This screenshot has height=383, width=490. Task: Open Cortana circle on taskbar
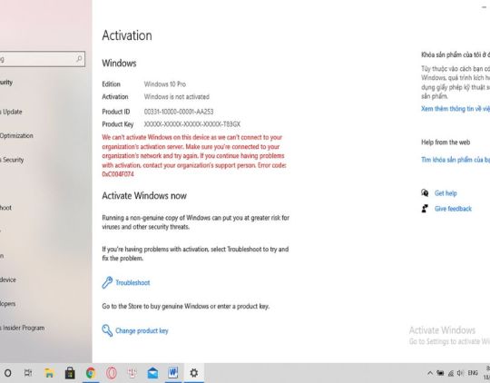point(8,373)
